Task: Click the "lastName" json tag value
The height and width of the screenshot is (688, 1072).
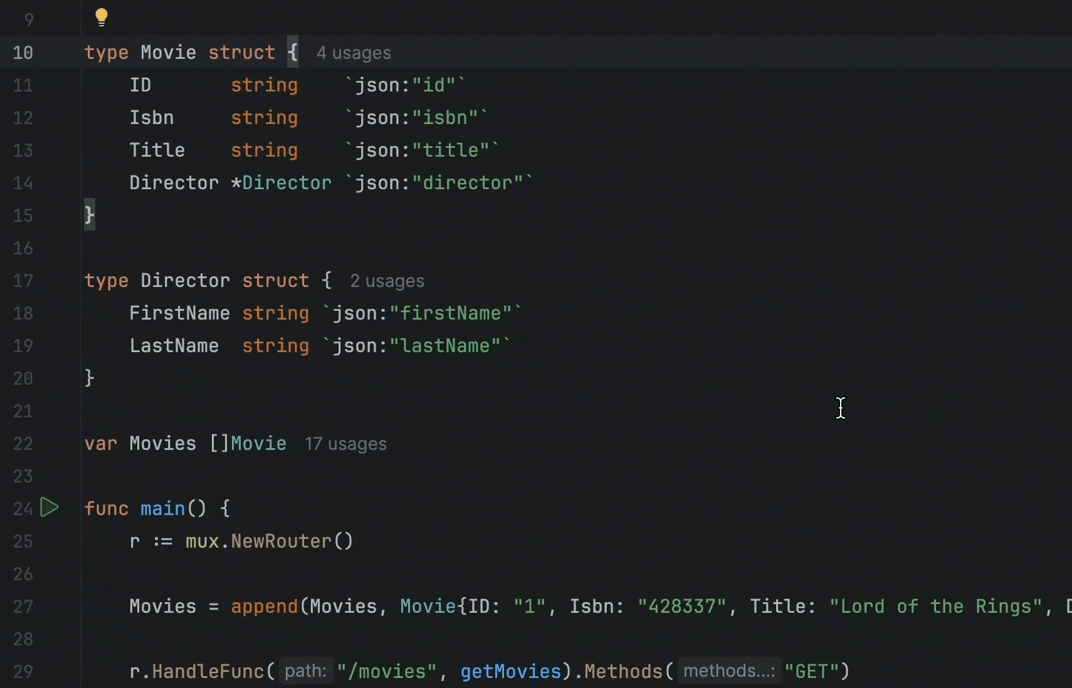Action: click(x=445, y=346)
